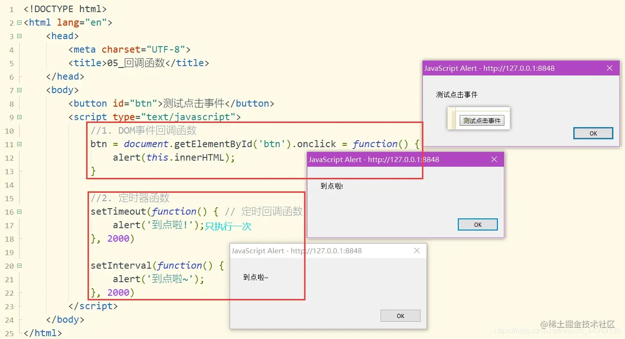Click the }, 2000) on line 22
This screenshot has height=339, width=625.
113,292
